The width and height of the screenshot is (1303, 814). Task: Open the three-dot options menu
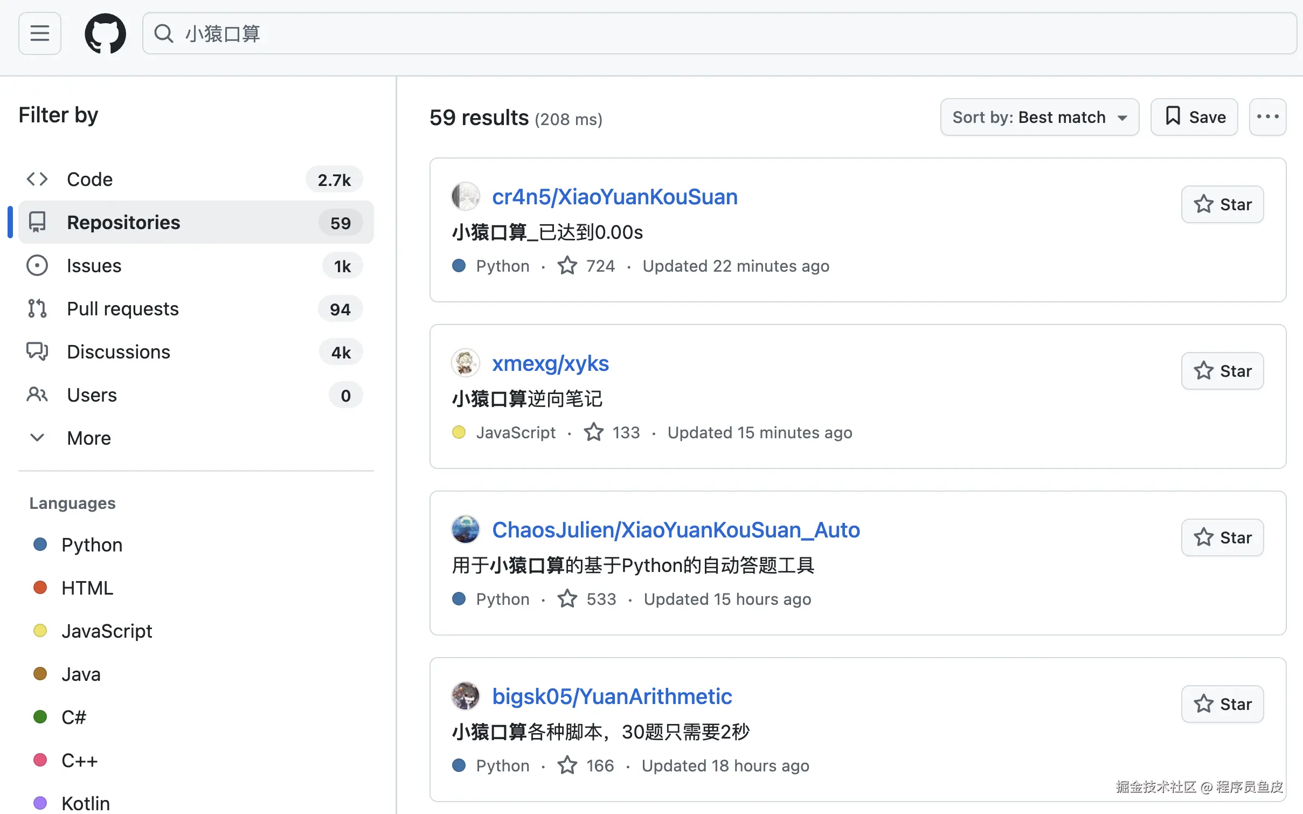[x=1267, y=117]
